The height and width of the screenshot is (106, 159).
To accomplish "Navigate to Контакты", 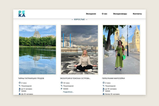I will (x=137, y=14).
